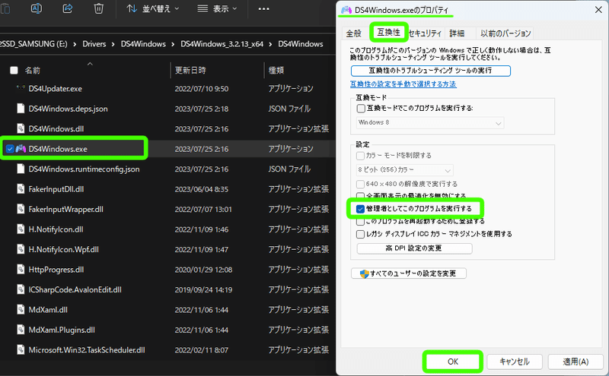The width and height of the screenshot is (609, 376).
Task: Select the MdXaml.Plugins.dll file name
Action: pos(62,330)
